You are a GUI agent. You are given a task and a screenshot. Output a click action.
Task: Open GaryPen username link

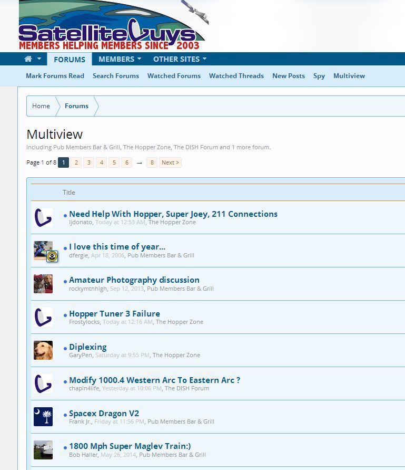pos(81,355)
